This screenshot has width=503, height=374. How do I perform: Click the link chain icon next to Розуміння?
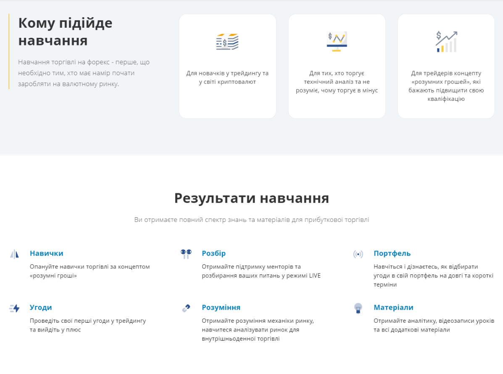click(x=186, y=308)
